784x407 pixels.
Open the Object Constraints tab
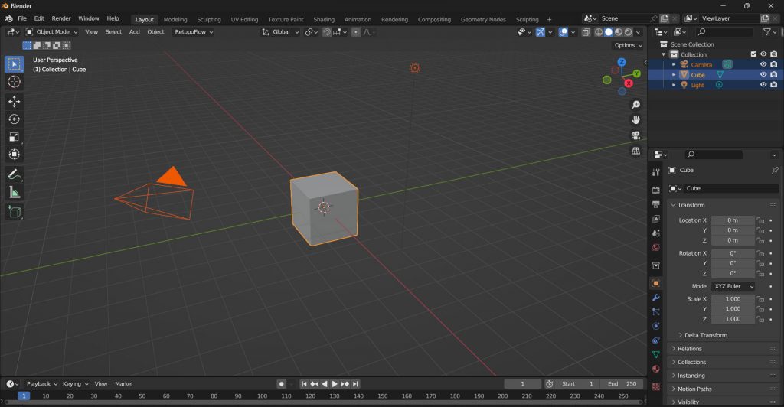coord(656,340)
